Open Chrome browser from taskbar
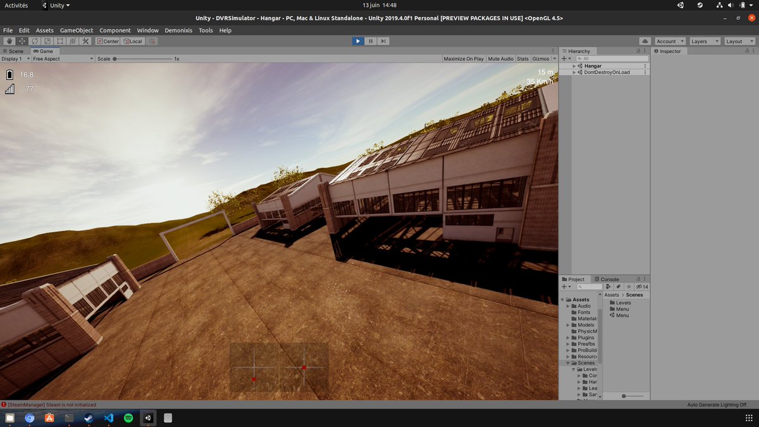 coord(29,418)
